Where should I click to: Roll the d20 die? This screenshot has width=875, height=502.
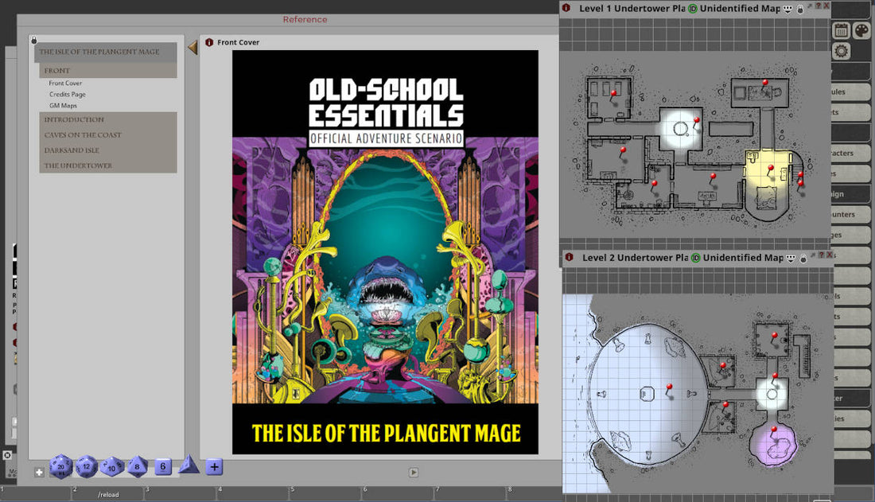coord(61,467)
